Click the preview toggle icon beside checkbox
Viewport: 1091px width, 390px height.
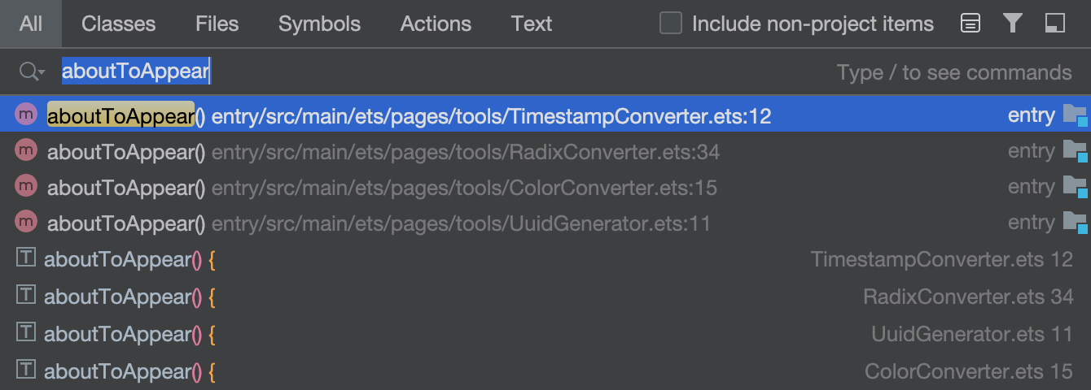tap(970, 24)
